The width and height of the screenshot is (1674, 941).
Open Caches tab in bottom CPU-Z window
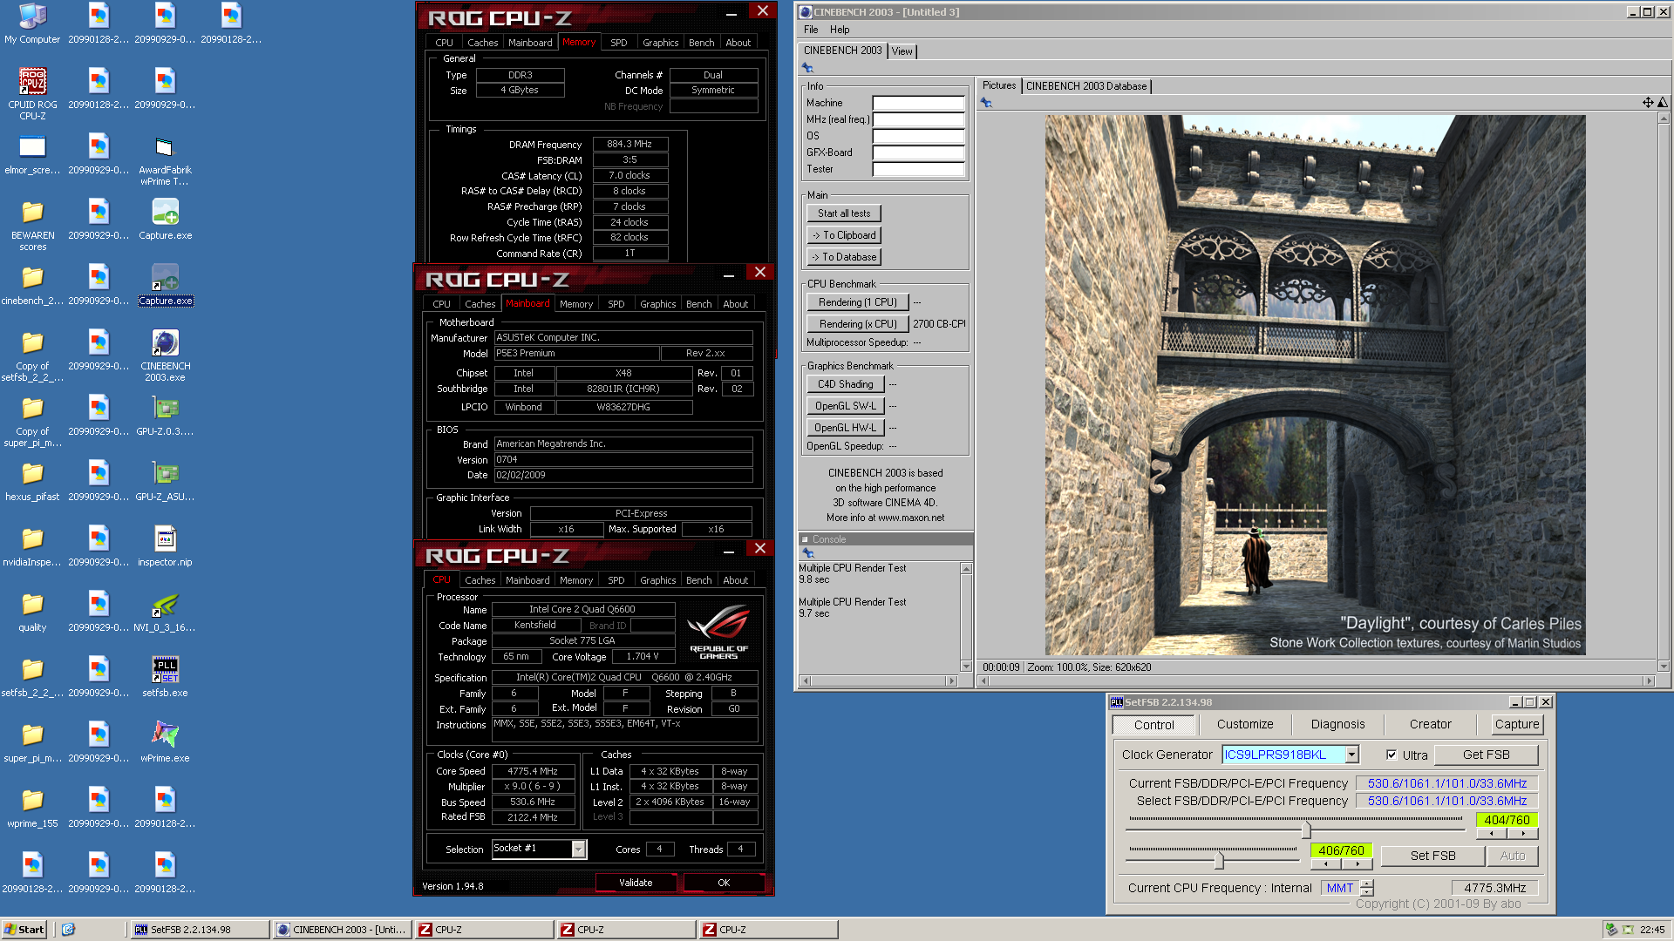(x=480, y=580)
